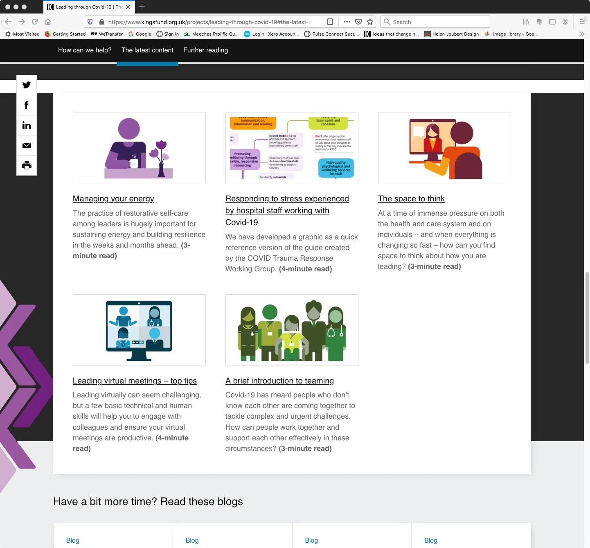Click 'Have a bit more time? Read these blogs' heading
This screenshot has width=590, height=548.
(148, 501)
